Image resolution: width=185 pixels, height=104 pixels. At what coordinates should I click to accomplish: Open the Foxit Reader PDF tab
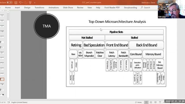112,8
